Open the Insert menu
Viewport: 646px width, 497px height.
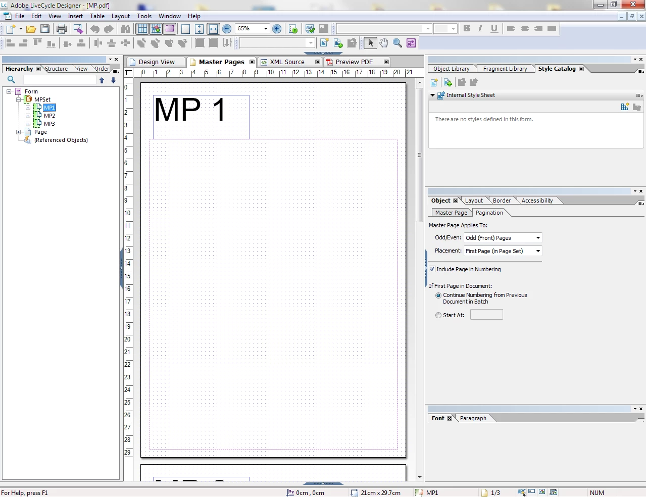(x=75, y=16)
